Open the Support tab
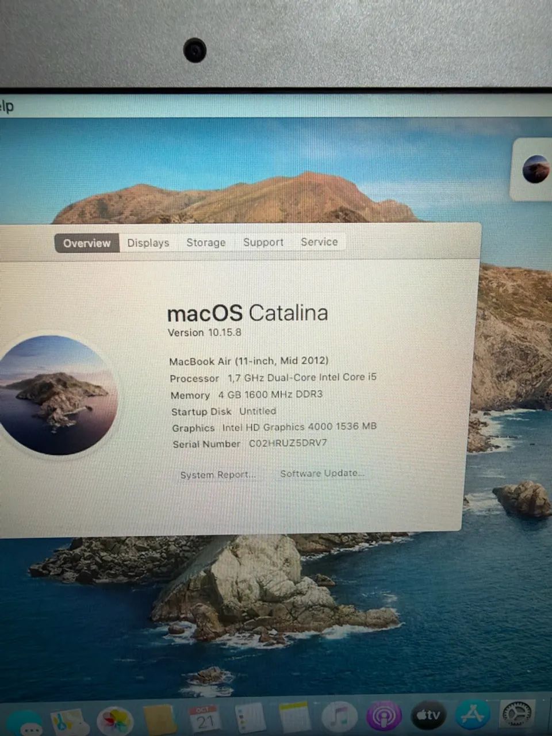This screenshot has height=736, width=552. (263, 242)
